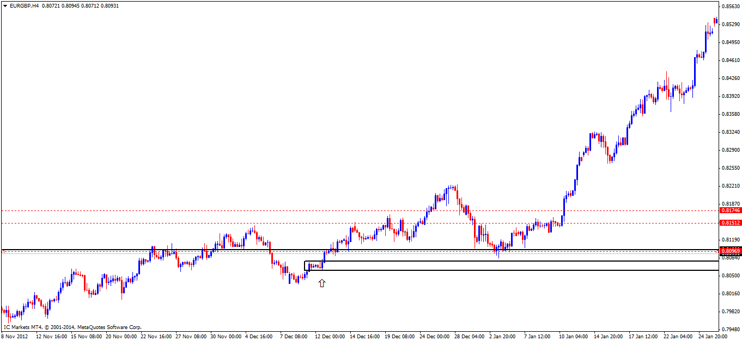Click the 0.85290 price axis label
742x341 pixels.
coord(731,24)
